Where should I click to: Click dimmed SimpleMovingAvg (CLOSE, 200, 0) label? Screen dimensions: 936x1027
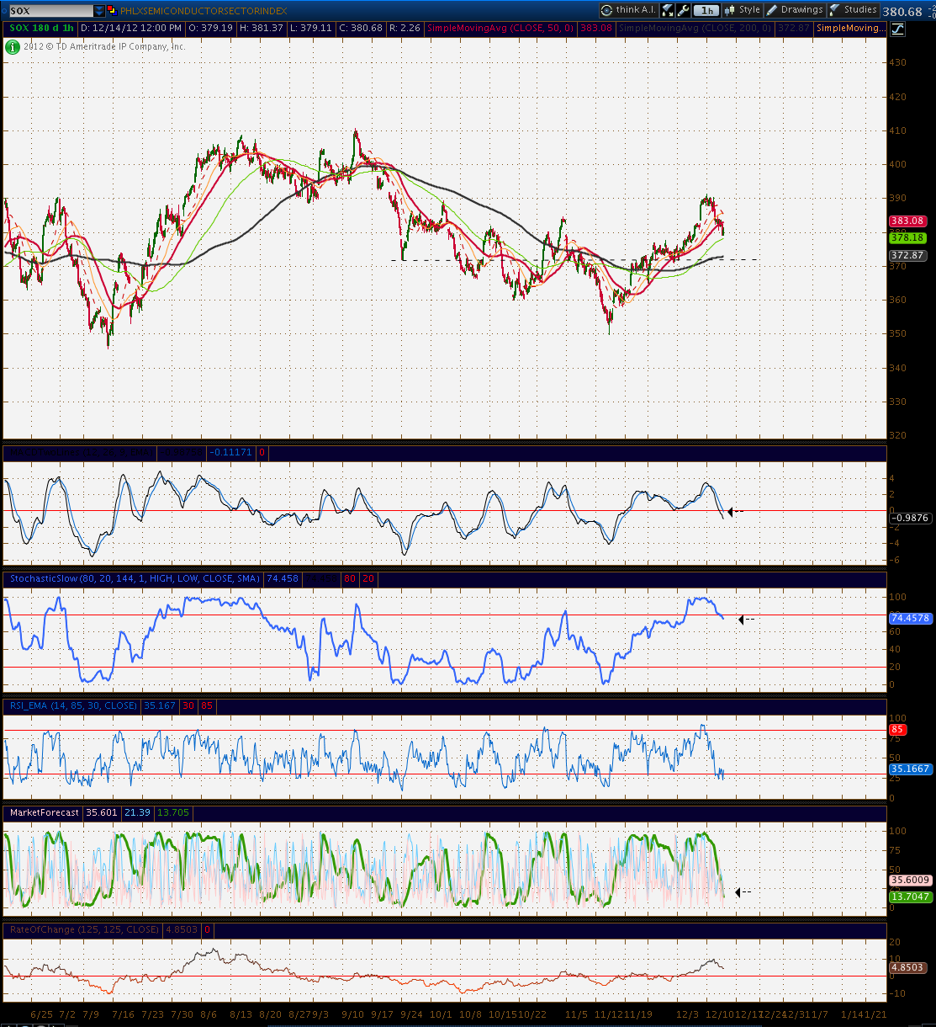pyautogui.click(x=695, y=29)
